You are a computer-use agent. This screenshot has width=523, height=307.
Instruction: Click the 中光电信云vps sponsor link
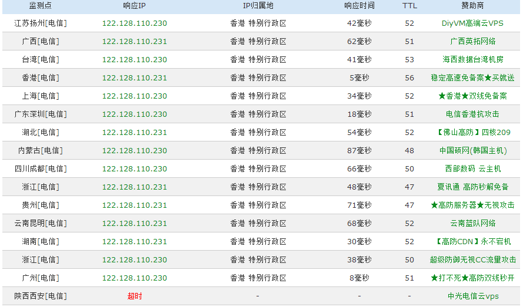point(472,296)
